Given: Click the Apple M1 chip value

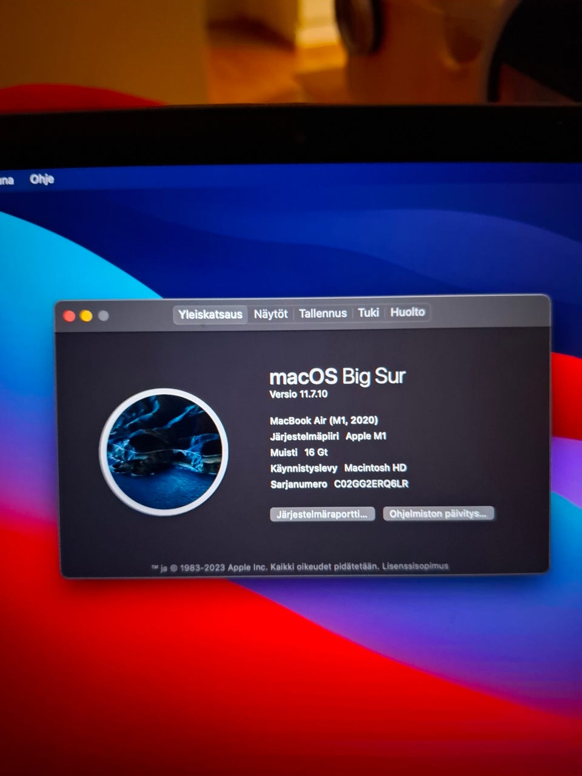Looking at the screenshot, I should coord(366,436).
